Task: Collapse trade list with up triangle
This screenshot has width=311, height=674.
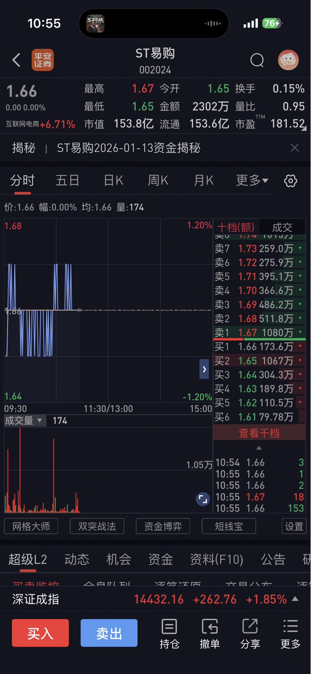Action: click(259, 448)
